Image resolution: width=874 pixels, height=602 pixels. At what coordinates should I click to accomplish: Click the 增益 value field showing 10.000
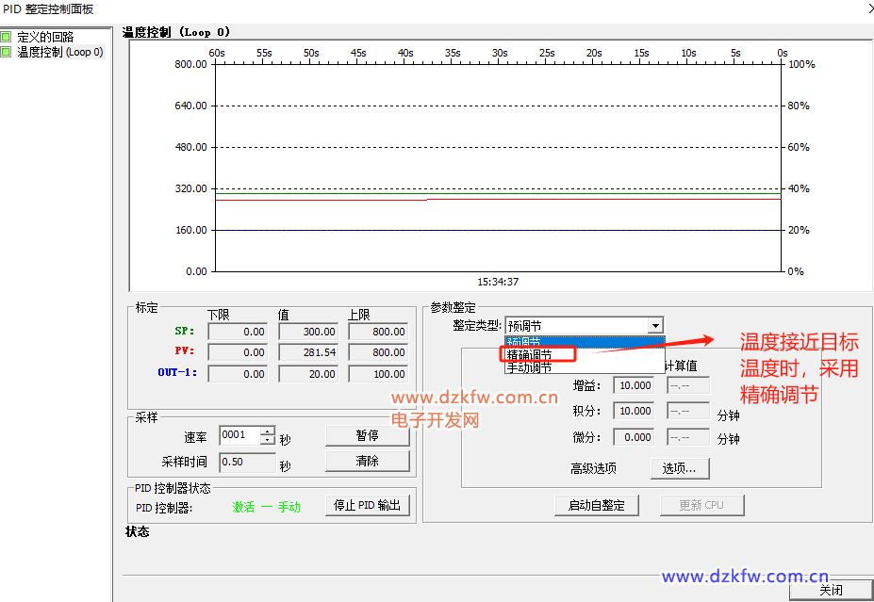[635, 385]
